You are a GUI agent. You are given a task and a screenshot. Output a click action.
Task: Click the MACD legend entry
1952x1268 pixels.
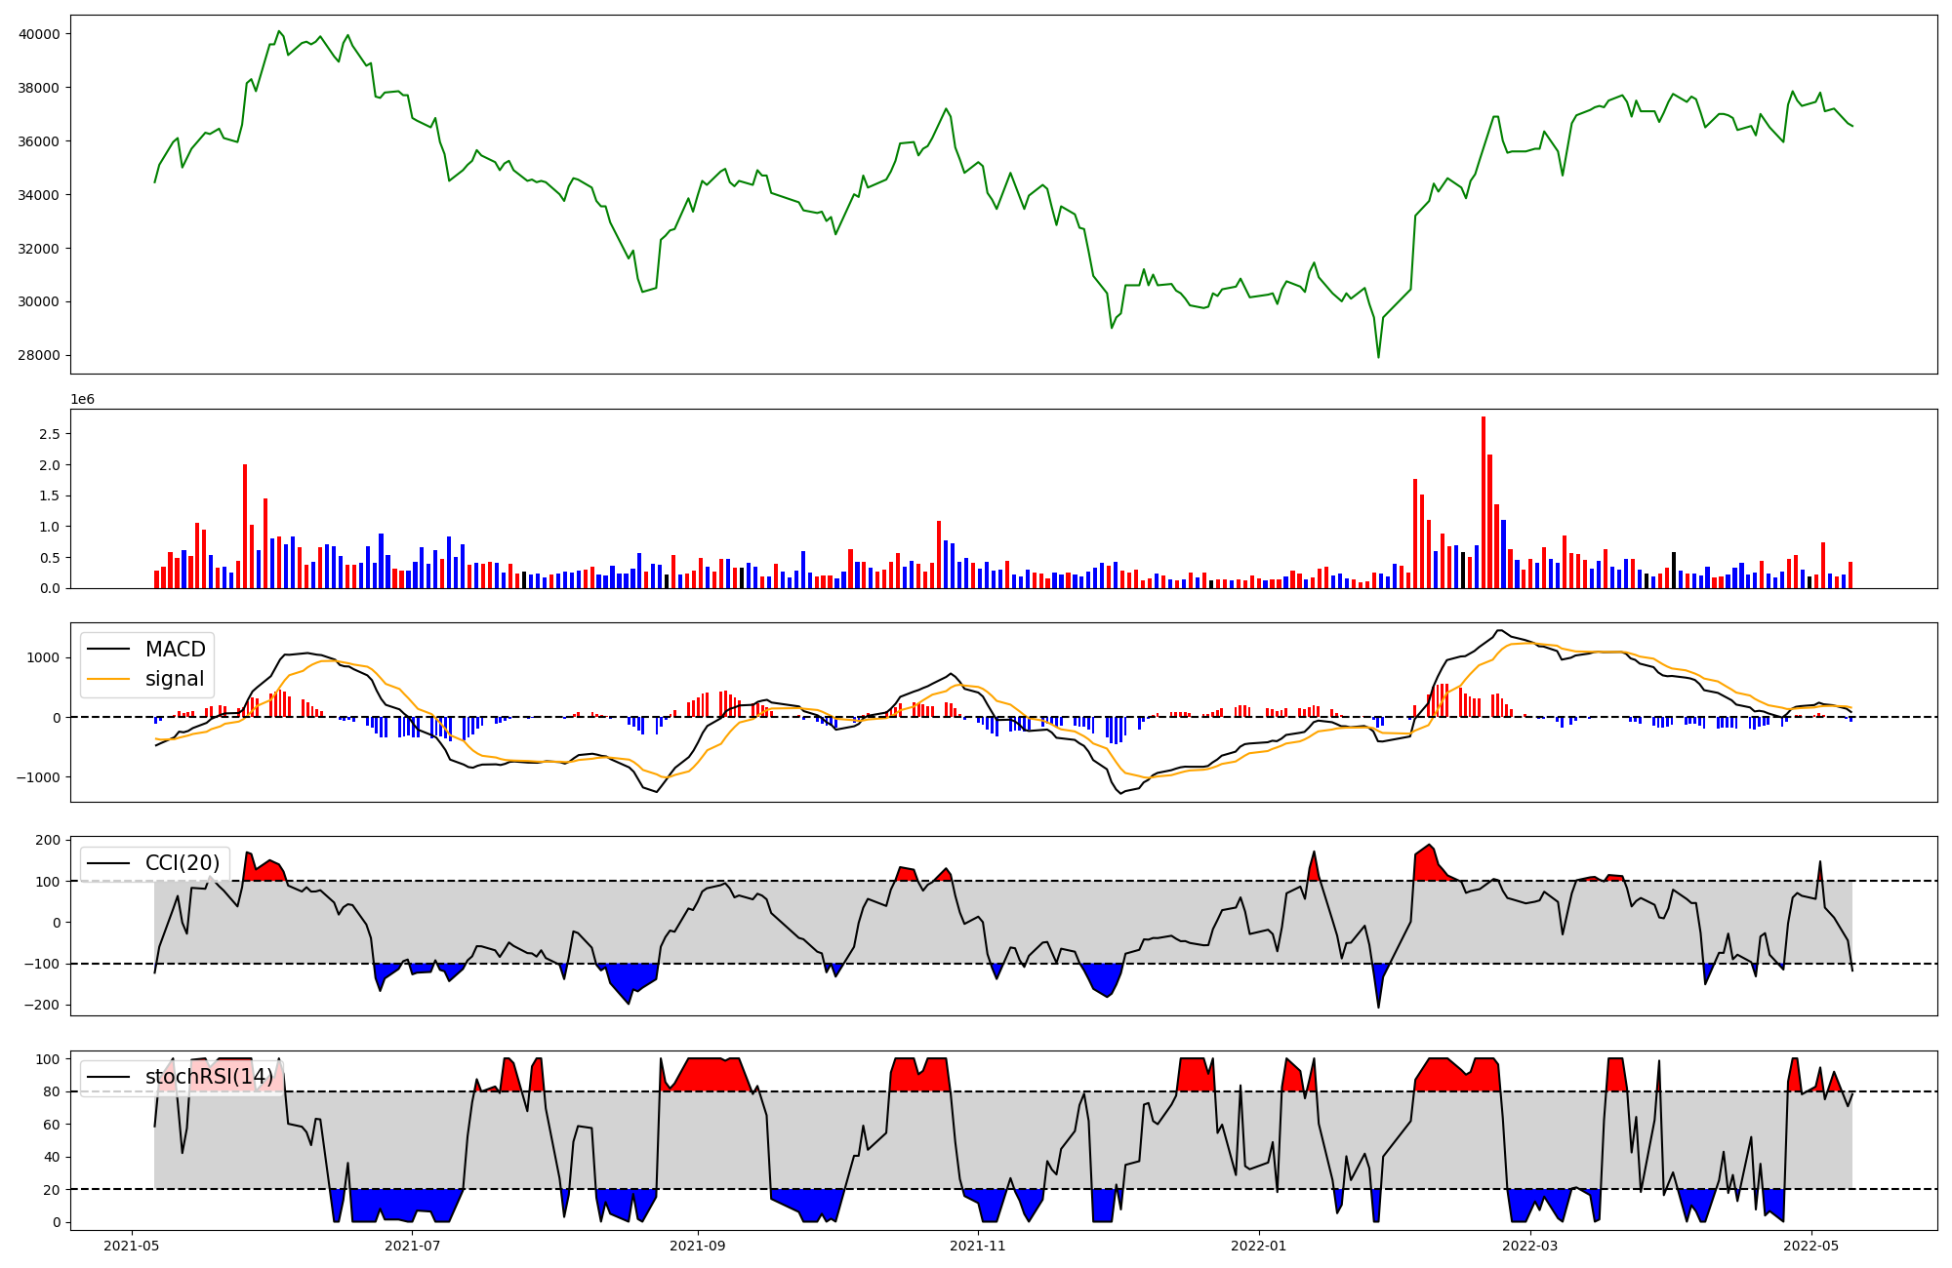click(x=175, y=650)
